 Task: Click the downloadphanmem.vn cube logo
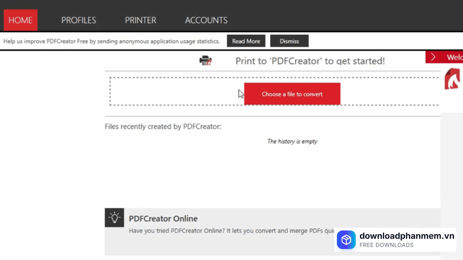pos(346,240)
